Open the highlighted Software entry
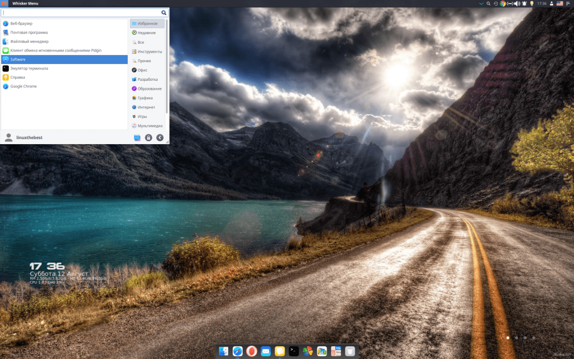574x359 pixels. [x=64, y=59]
